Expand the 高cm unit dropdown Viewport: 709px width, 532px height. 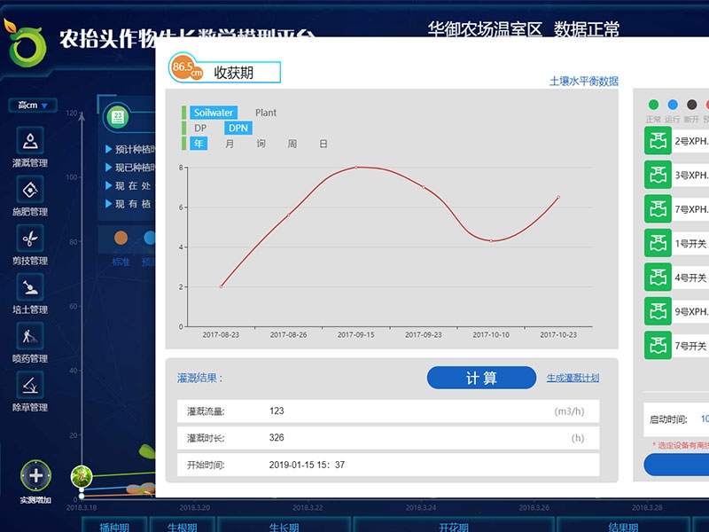click(33, 106)
